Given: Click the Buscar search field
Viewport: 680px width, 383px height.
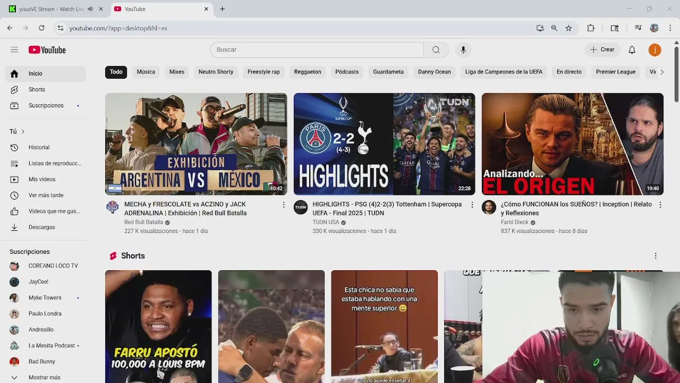Looking at the screenshot, I should point(317,49).
